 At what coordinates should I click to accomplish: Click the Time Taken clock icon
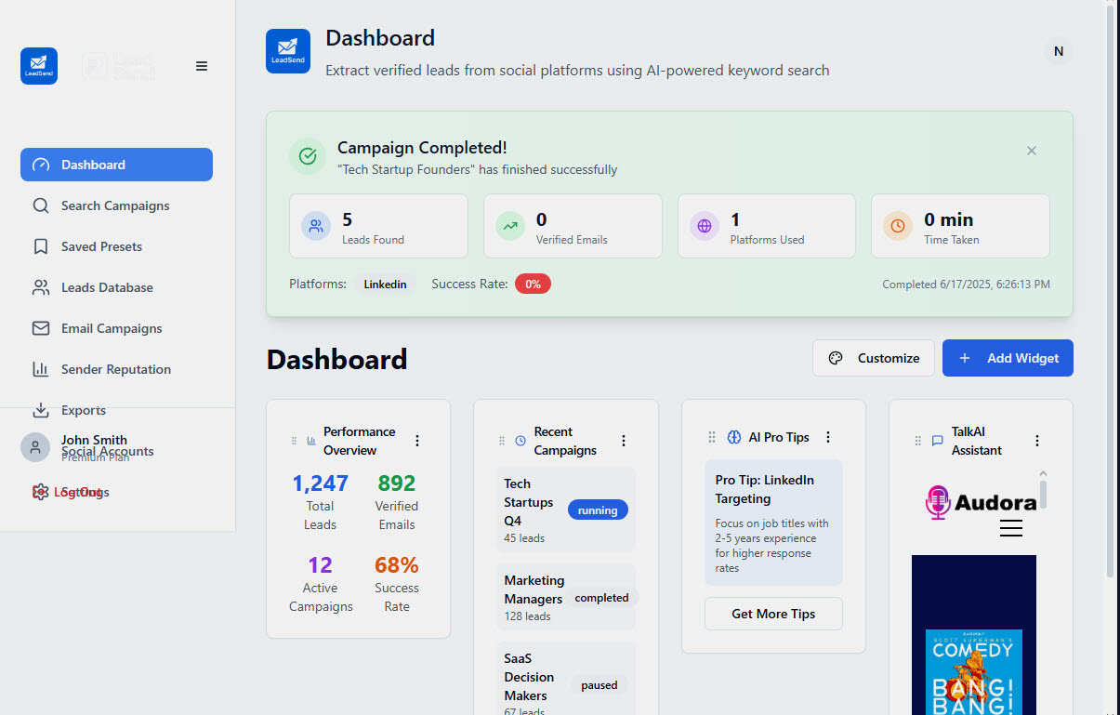click(x=898, y=226)
